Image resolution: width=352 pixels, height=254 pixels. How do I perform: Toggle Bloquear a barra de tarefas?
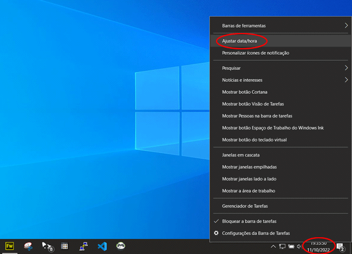point(249,222)
